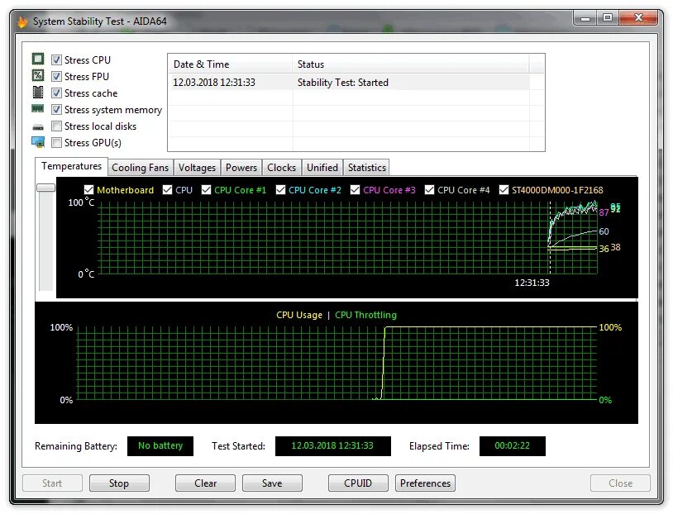Click the Stop button
This screenshot has height=514, width=673.
[x=119, y=483]
